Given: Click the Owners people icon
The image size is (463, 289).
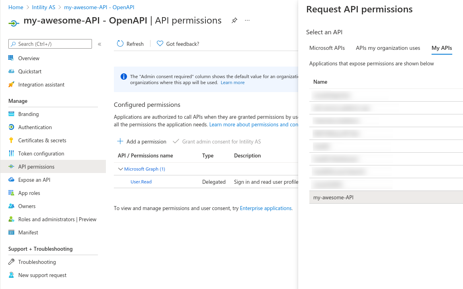Looking at the screenshot, I should point(11,206).
